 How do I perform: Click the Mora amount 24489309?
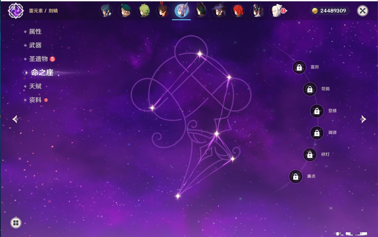pos(333,11)
